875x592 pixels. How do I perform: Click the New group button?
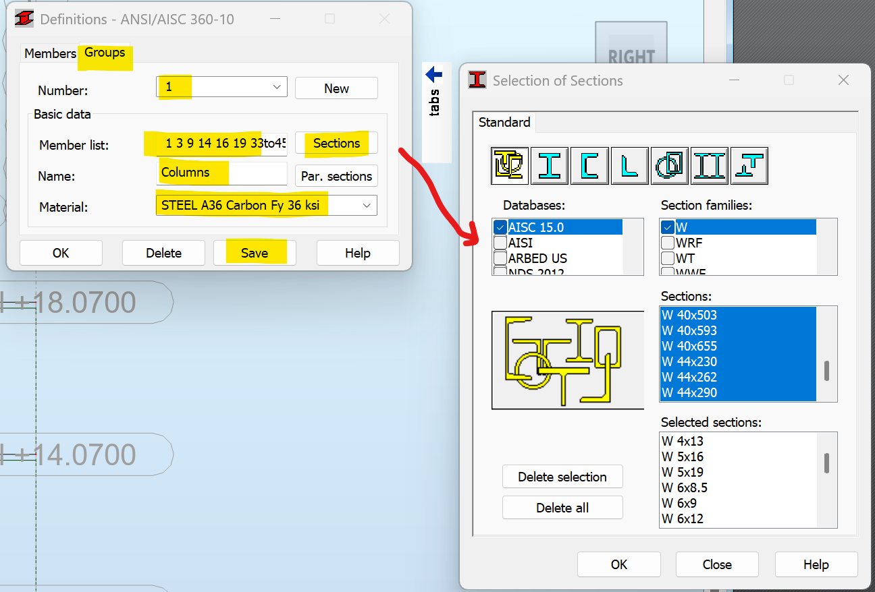coord(336,88)
